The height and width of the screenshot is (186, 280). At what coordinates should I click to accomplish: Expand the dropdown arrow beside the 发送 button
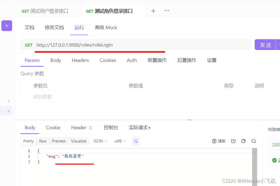pyautogui.click(x=278, y=45)
